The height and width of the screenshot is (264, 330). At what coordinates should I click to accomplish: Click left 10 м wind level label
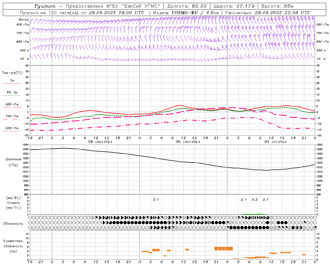pos(25,59)
